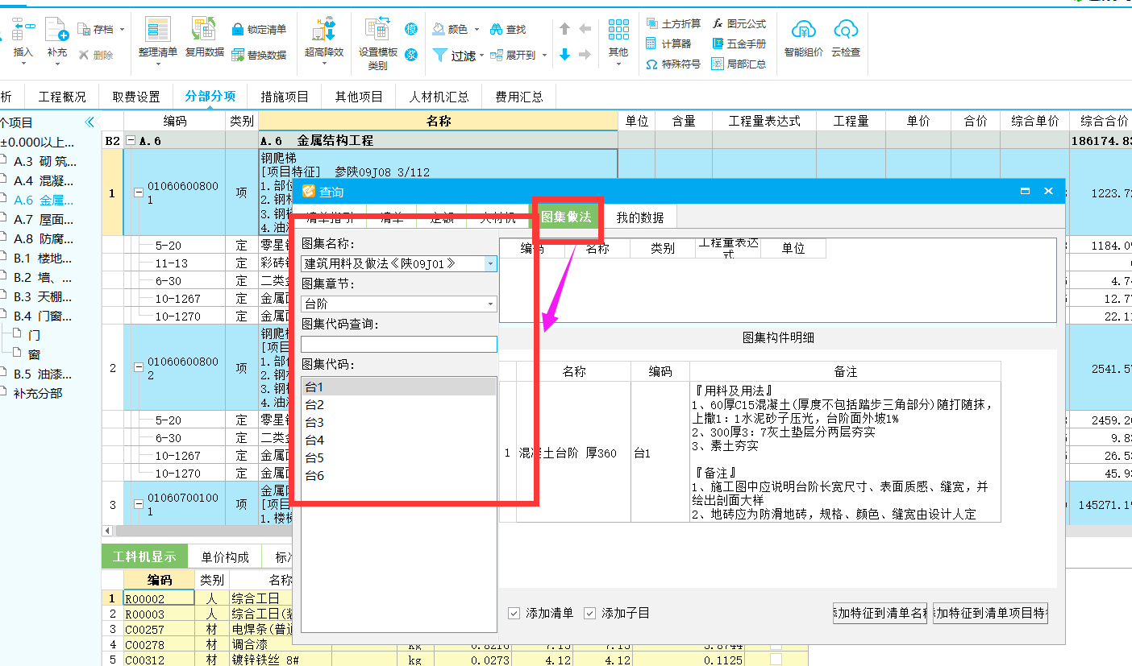
Task: Open the 图集名称 dropdown
Action: click(490, 263)
